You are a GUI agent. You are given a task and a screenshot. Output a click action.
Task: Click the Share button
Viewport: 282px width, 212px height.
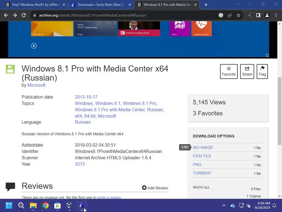coord(247,71)
